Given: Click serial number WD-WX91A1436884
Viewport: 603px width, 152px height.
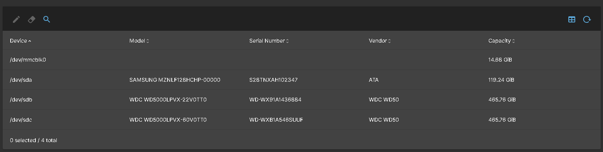Looking at the screenshot, I should [x=275, y=100].
